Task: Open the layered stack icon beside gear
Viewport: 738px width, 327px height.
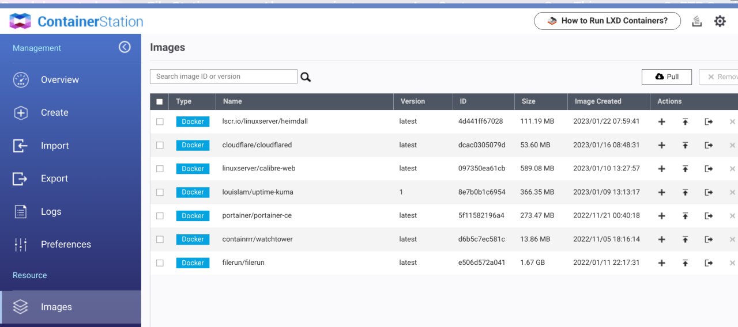Action: click(696, 22)
